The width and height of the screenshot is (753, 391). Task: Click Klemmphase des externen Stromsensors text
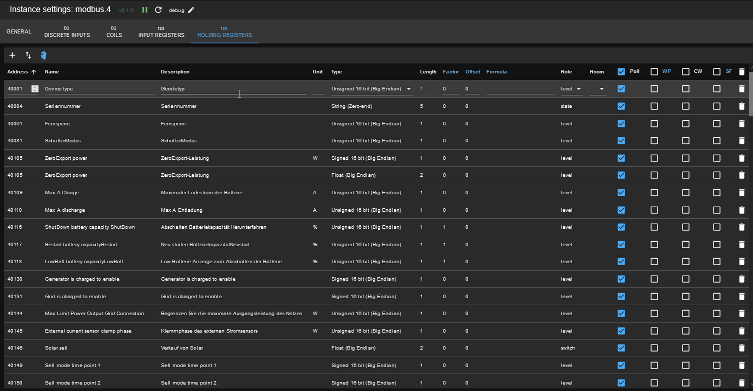(210, 331)
